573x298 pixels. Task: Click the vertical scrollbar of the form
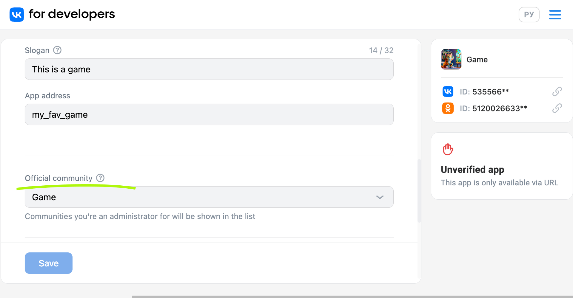coord(419,191)
